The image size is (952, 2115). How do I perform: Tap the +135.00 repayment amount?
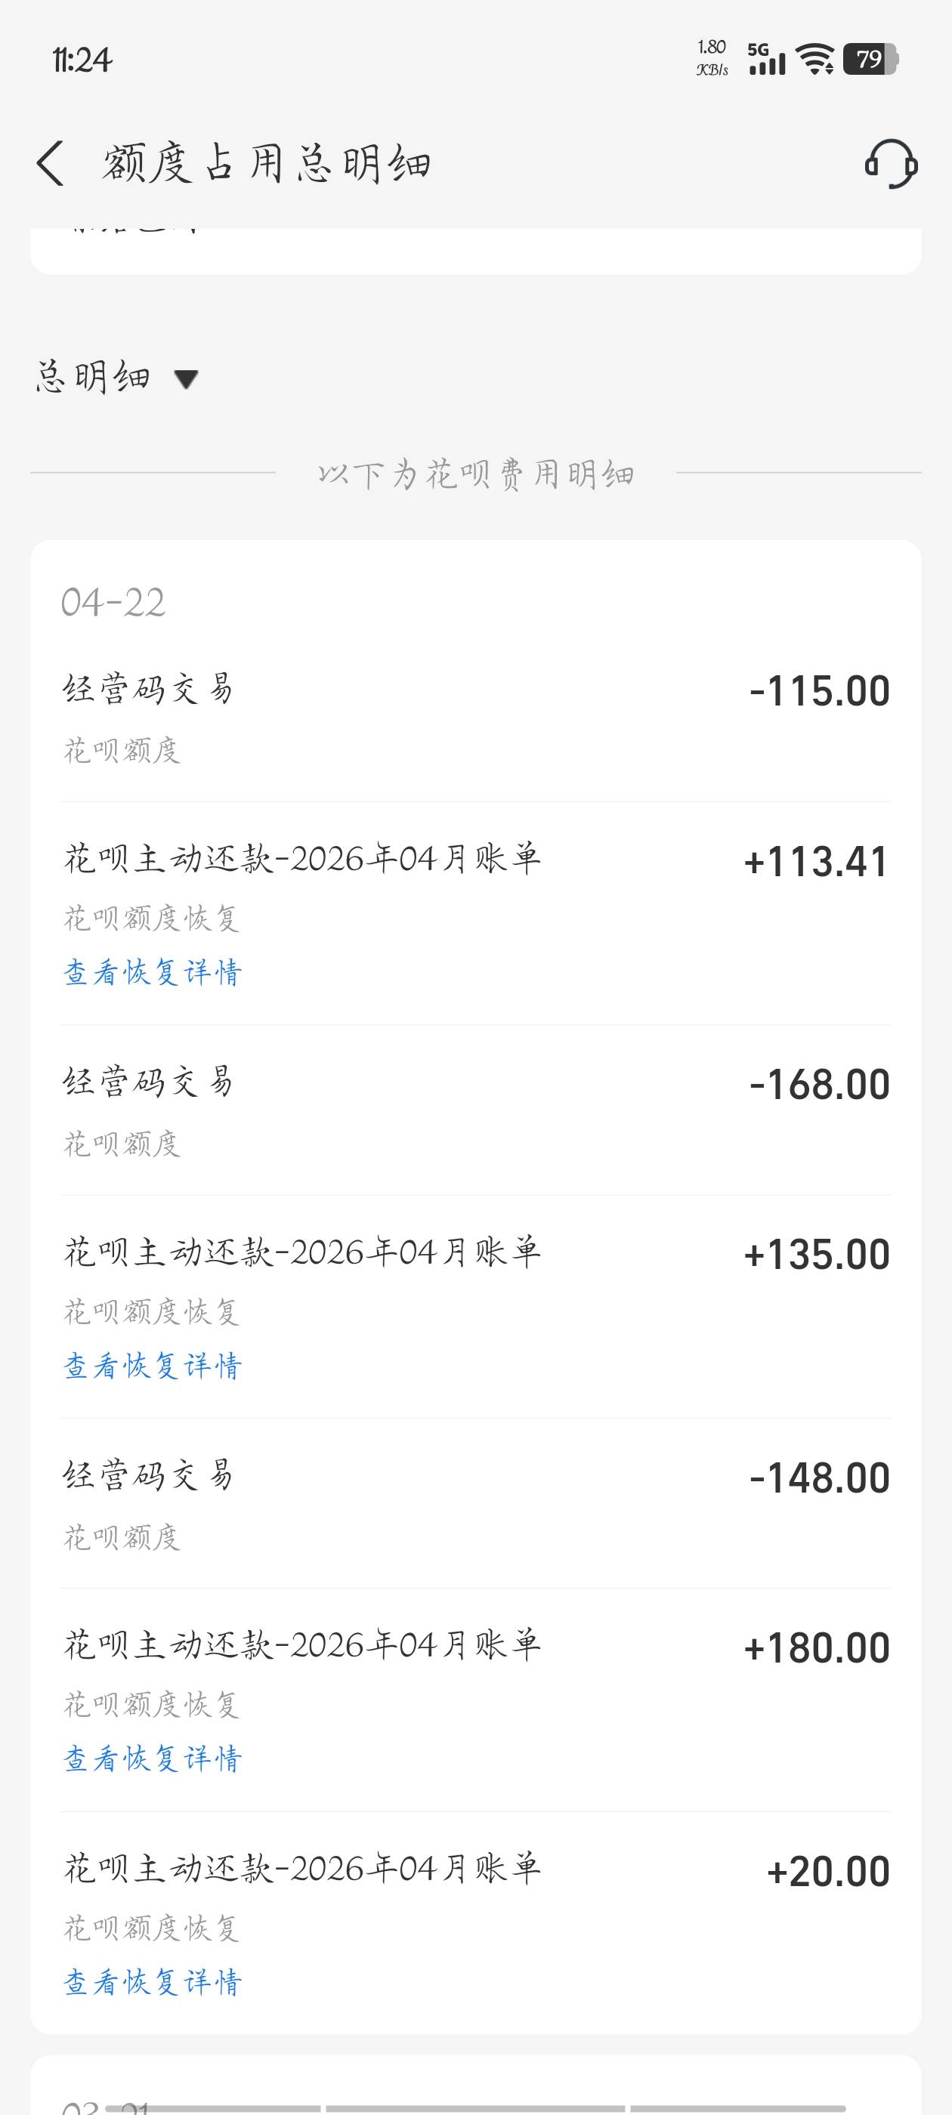point(816,1255)
